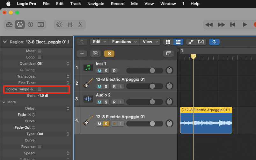Open Quick Help question mark icon
The width and height of the screenshot is (256, 160).
pyautogui.click(x=30, y=25)
